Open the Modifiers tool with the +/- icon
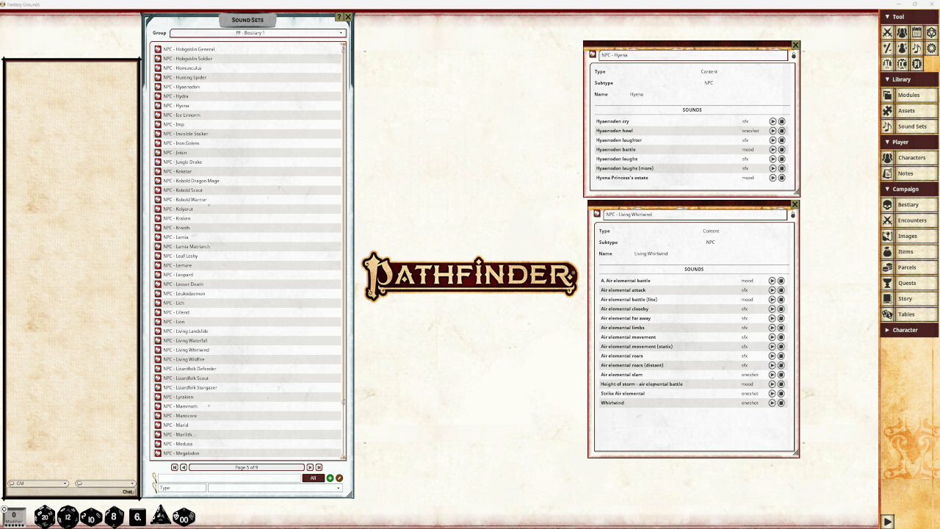 point(887,48)
